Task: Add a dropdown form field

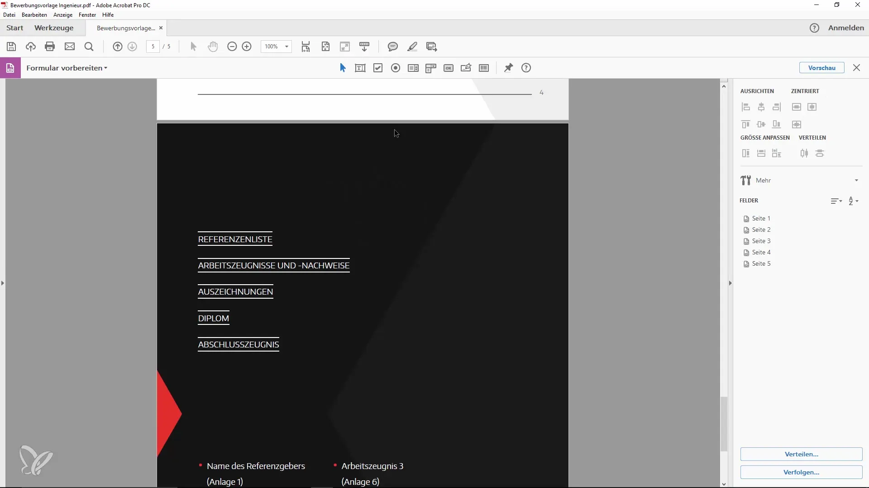Action: [431, 68]
